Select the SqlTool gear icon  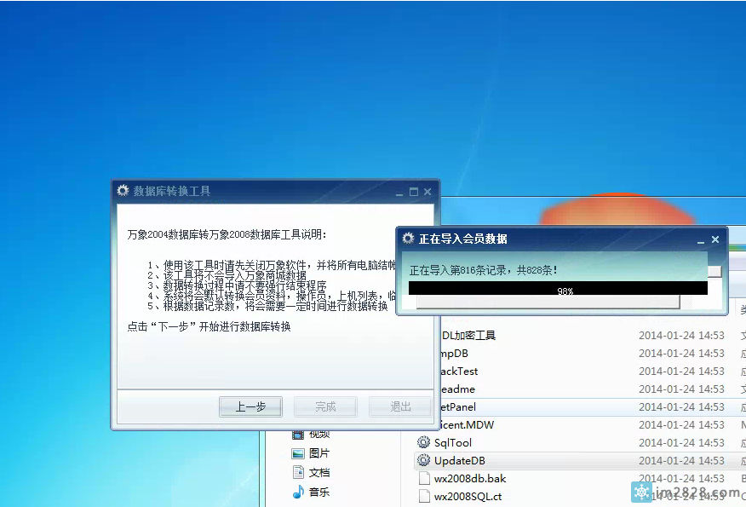click(x=423, y=442)
